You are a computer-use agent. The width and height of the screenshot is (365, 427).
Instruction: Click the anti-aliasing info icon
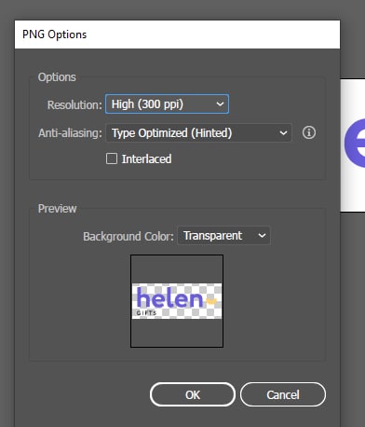[309, 132]
